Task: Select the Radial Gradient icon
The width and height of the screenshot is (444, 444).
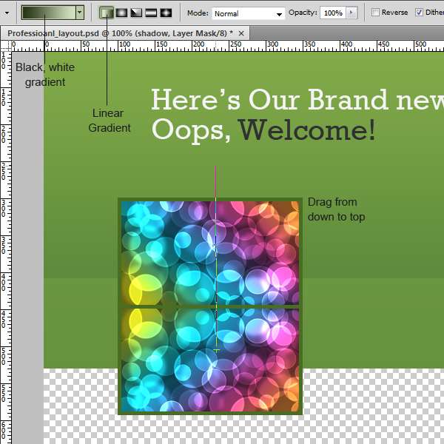Action: tap(121, 13)
